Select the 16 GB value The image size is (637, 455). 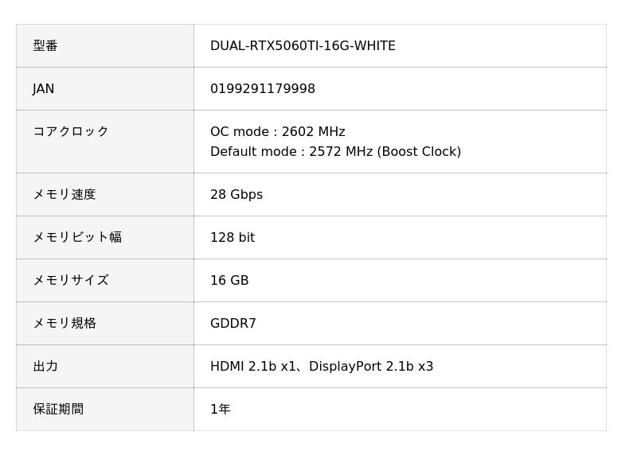click(x=229, y=281)
